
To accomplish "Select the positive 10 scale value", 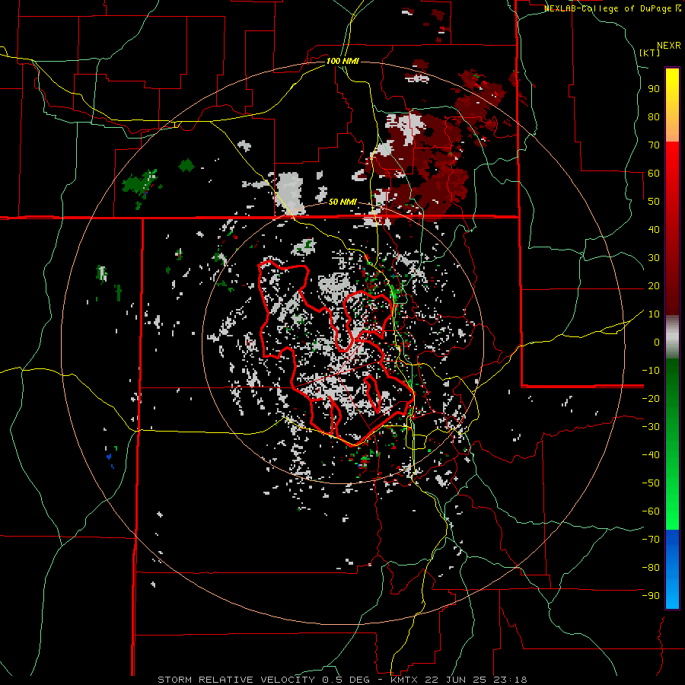I will pyautogui.click(x=654, y=314).
